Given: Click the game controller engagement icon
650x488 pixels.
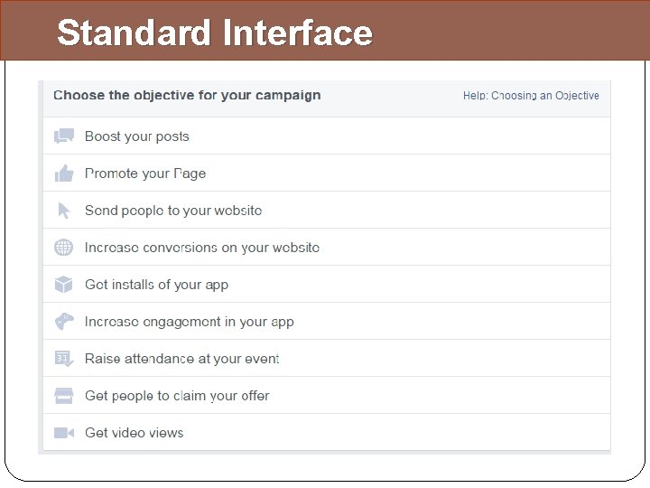Looking at the screenshot, I should 63,322.
